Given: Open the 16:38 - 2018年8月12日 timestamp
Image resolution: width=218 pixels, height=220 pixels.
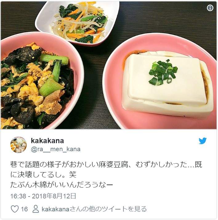Looking at the screenshot, I should point(43,196).
